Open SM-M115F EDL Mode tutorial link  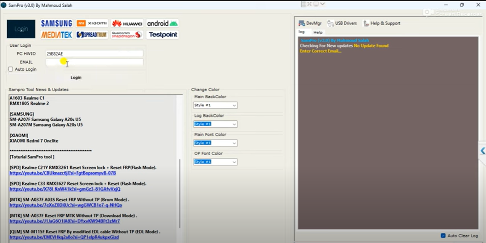click(64, 237)
